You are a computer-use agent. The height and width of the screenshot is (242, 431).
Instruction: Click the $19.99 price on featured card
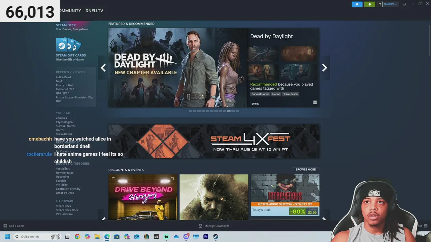pyautogui.click(x=255, y=104)
